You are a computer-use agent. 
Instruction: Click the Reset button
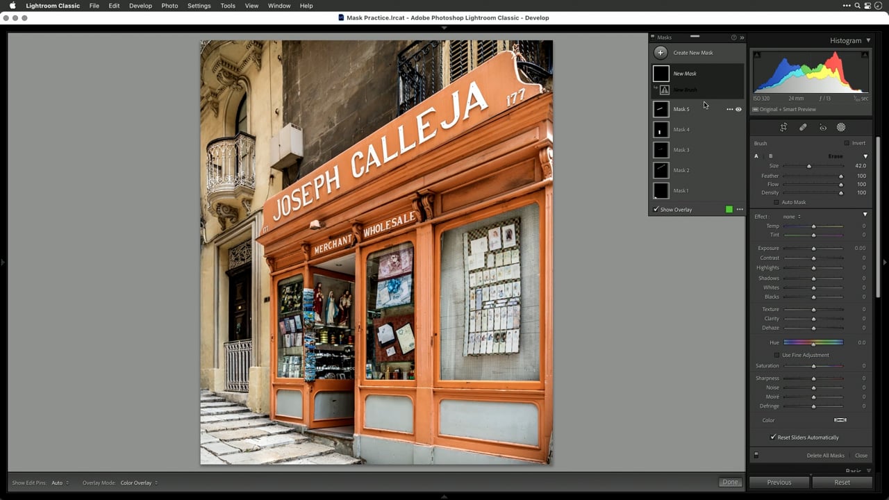(x=842, y=482)
